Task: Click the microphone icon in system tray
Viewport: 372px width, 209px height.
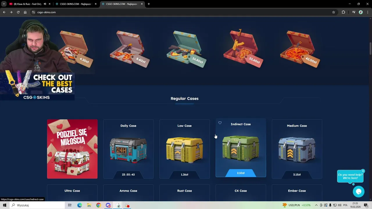Action: pyautogui.click(x=330, y=205)
